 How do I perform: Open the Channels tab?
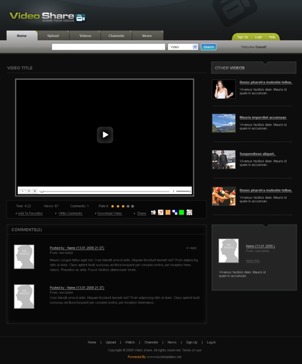coord(116,36)
